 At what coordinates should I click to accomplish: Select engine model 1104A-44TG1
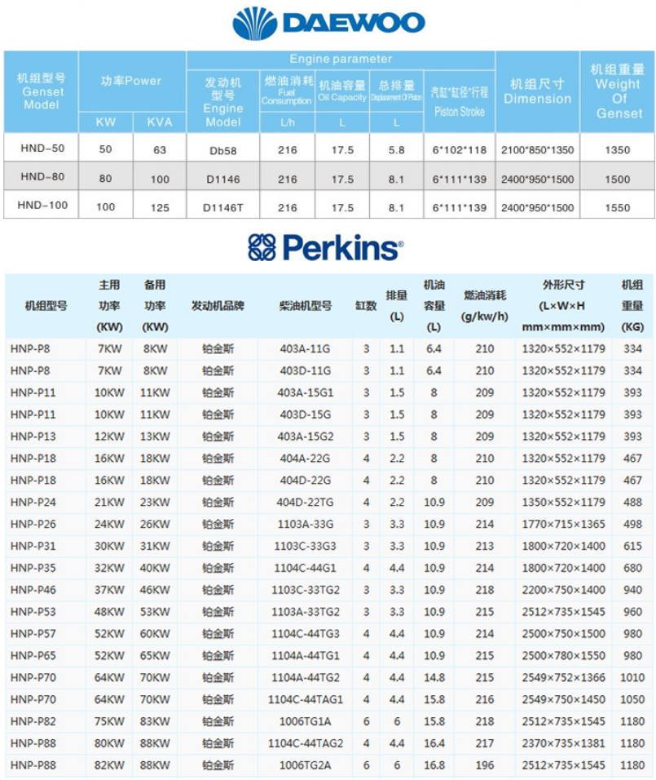pos(305,656)
